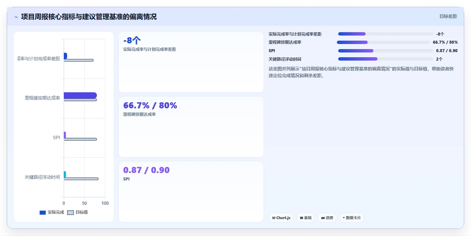The width and height of the screenshot is (471, 236).
Task: Toggle the 目标值 legend item
Action: pos(78,212)
